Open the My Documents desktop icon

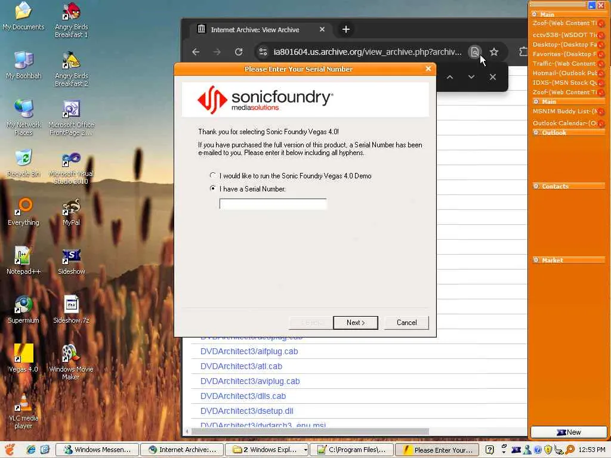[23, 16]
